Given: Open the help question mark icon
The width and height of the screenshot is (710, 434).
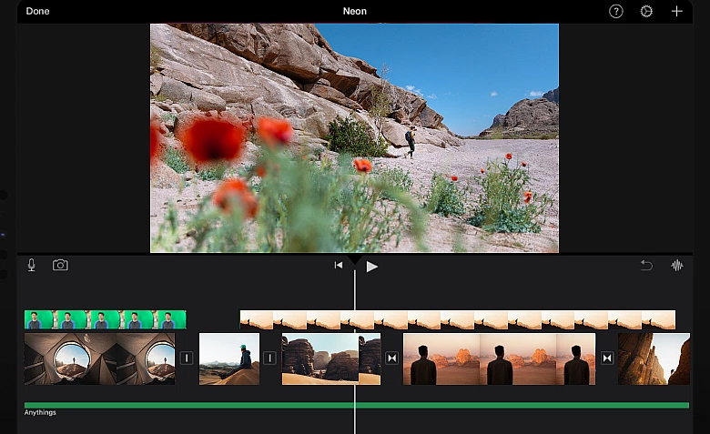Looking at the screenshot, I should pyautogui.click(x=616, y=11).
